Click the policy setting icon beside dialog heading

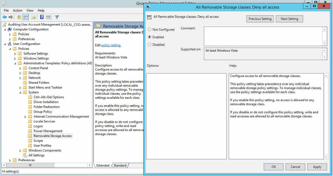pyautogui.click(x=149, y=17)
